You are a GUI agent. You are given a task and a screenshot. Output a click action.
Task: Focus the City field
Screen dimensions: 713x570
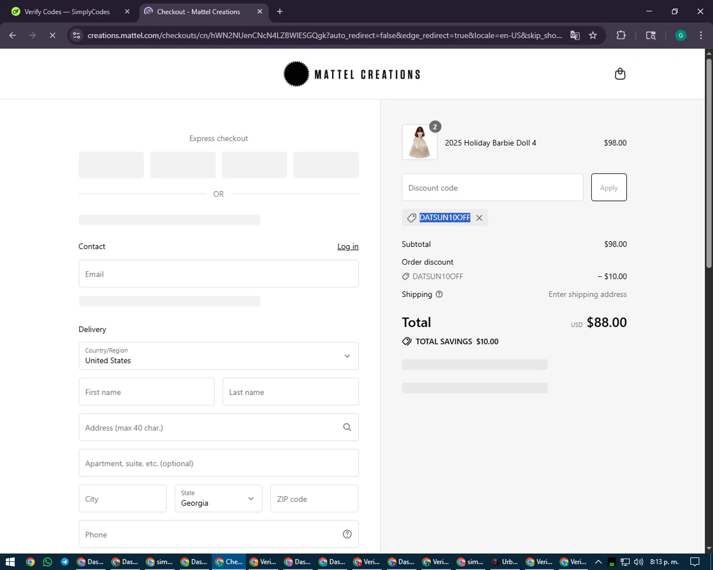tap(123, 498)
